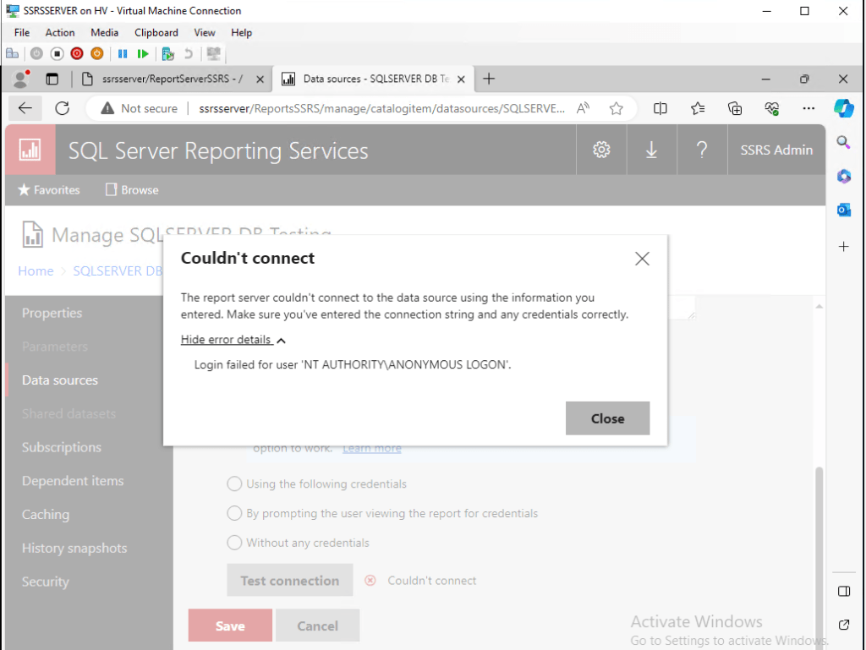866x650 pixels.
Task: Go to the Home breadcrumb link
Action: point(36,271)
